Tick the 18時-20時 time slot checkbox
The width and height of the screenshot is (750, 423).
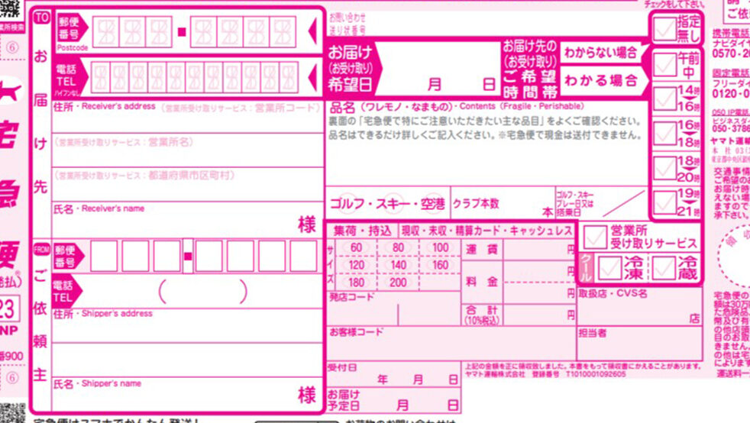coord(664,168)
